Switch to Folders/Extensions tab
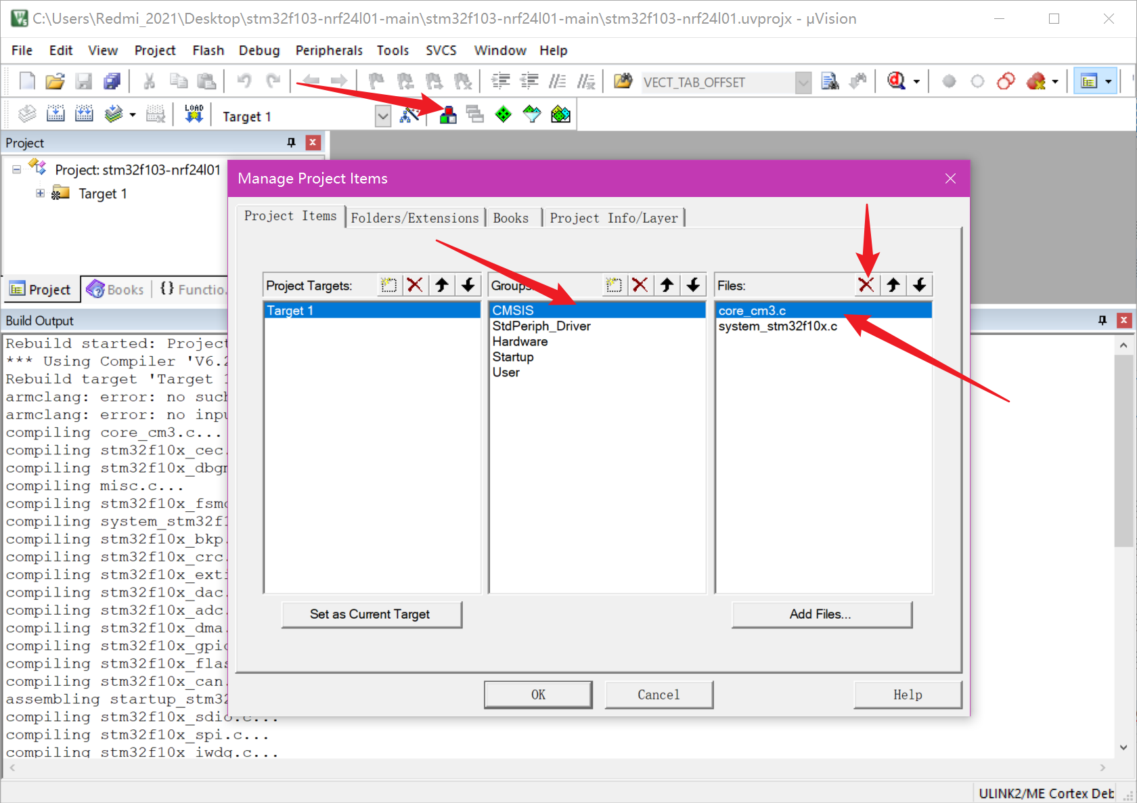The width and height of the screenshot is (1137, 803). 415,218
